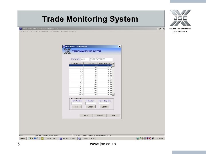Click the grid scrollbar up arrow

113,63
